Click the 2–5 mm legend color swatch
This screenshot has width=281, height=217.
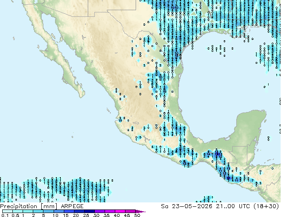tap(38, 211)
